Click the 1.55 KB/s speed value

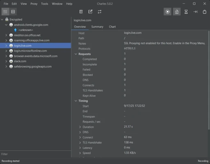[130, 153]
